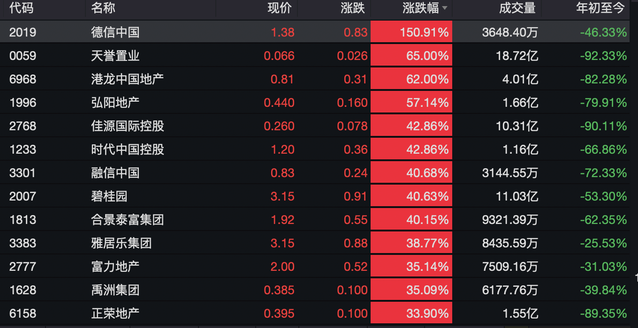Viewport: 638px width, 328px height.
Task: Click the 碧桂园 stock name
Action: [x=109, y=196]
